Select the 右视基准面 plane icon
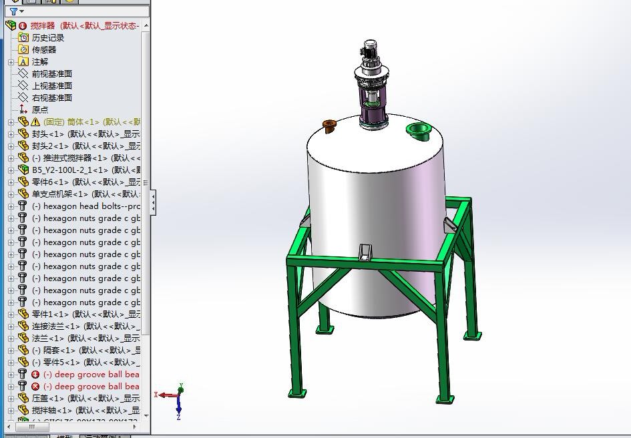This screenshot has width=631, height=438. click(23, 98)
